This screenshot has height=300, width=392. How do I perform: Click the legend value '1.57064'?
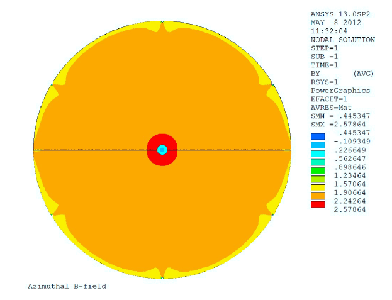pos(350,184)
